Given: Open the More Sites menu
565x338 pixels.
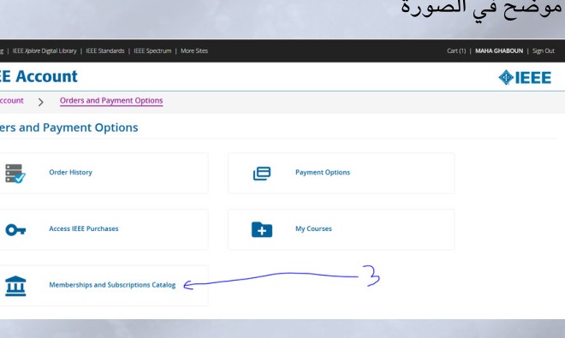Looking at the screenshot, I should pyautogui.click(x=194, y=50).
